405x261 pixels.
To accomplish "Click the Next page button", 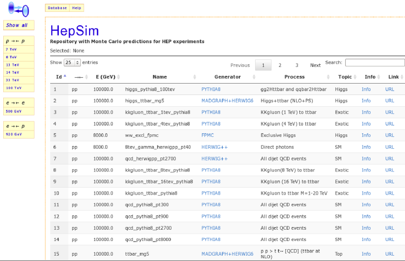I will pyautogui.click(x=315, y=65).
